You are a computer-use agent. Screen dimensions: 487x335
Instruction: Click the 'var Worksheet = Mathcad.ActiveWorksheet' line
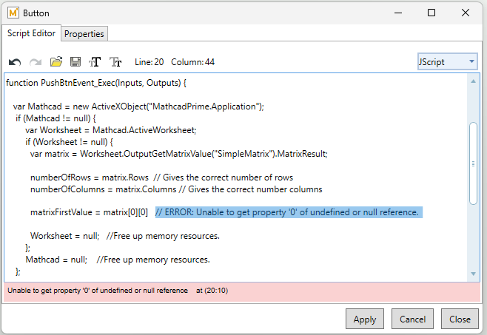point(111,130)
